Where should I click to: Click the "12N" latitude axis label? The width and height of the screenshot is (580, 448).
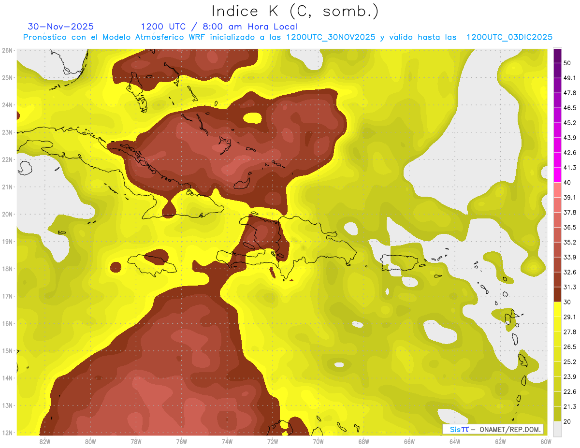(x=7, y=433)
